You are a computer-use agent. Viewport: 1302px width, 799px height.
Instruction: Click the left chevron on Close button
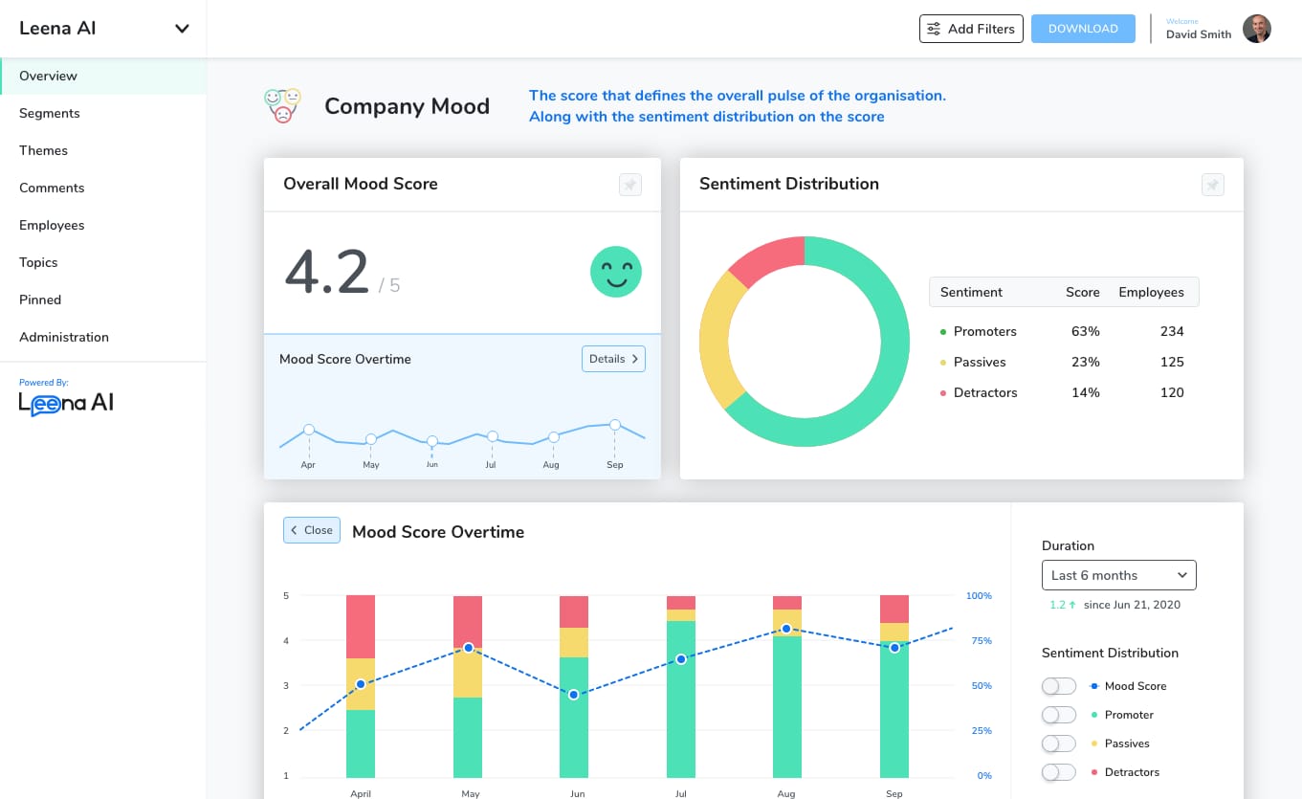pos(295,530)
